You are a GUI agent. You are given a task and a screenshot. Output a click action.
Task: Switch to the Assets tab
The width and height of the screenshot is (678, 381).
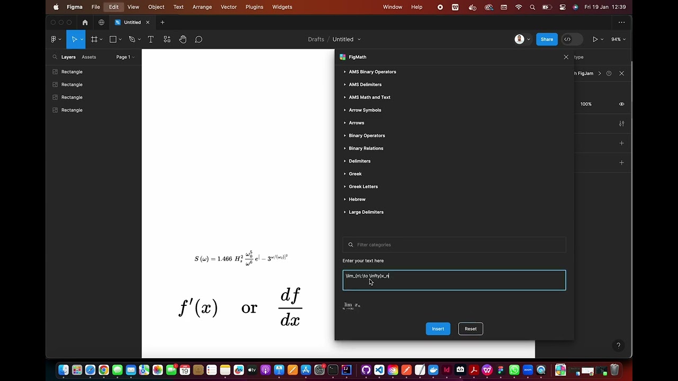click(x=89, y=57)
